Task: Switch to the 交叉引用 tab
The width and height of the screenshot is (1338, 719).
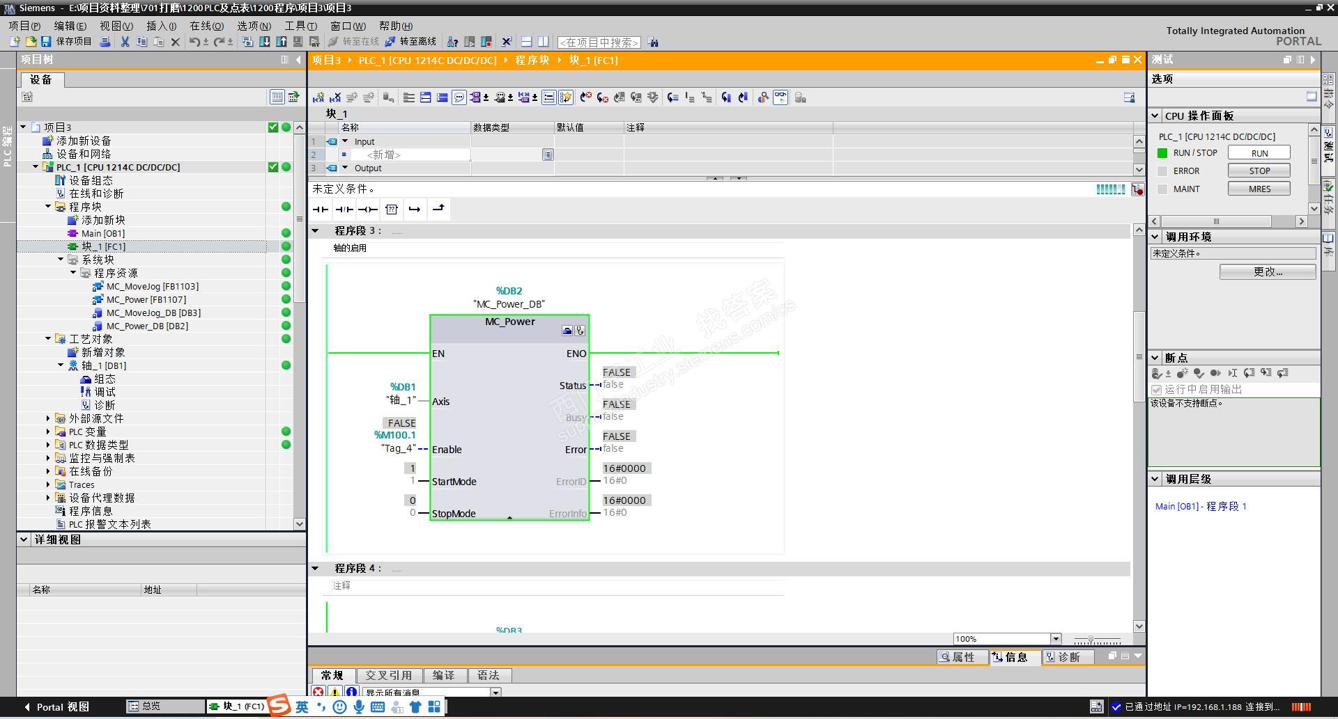Action: (389, 675)
